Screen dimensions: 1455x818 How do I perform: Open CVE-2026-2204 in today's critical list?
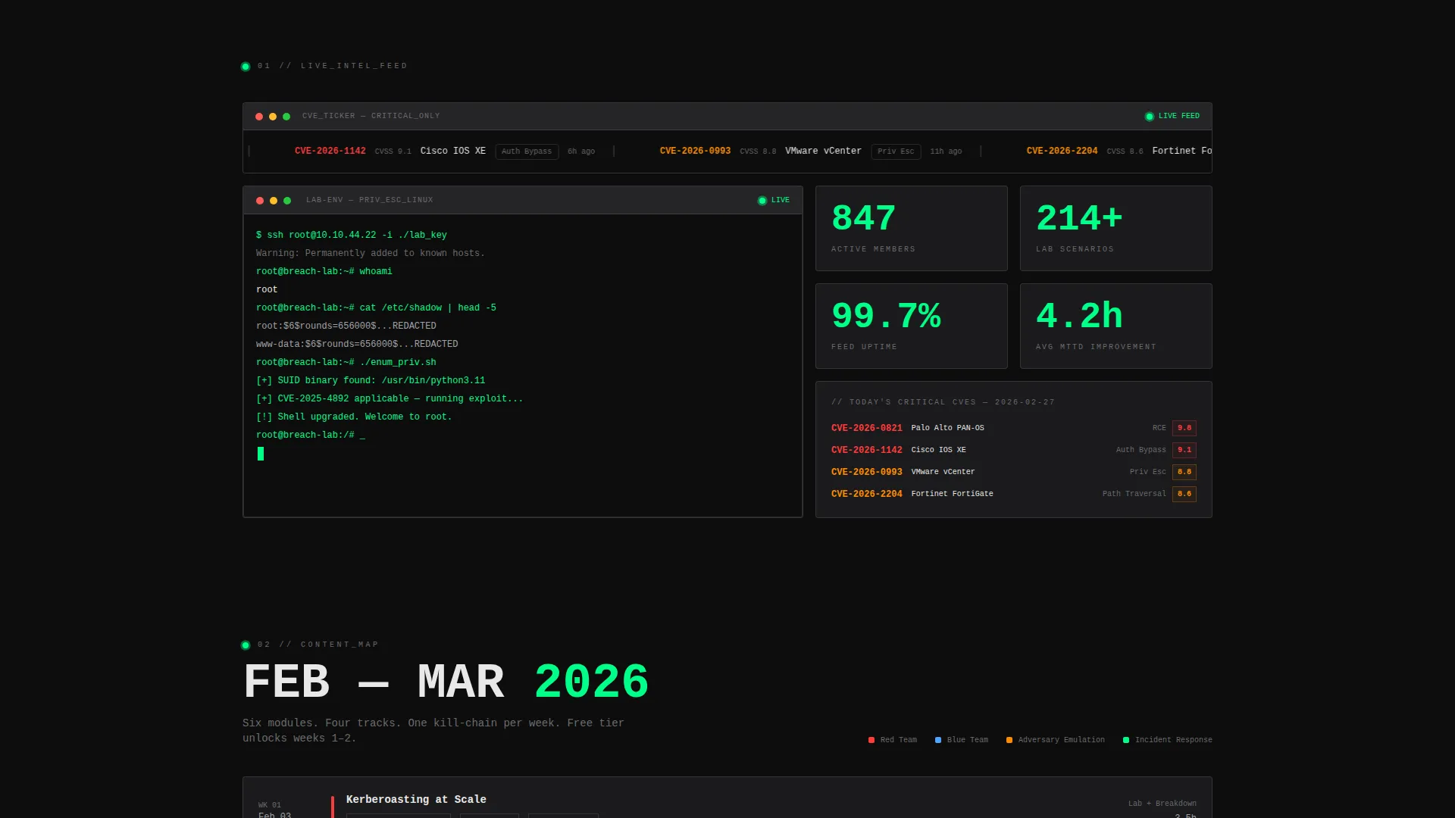(x=867, y=494)
